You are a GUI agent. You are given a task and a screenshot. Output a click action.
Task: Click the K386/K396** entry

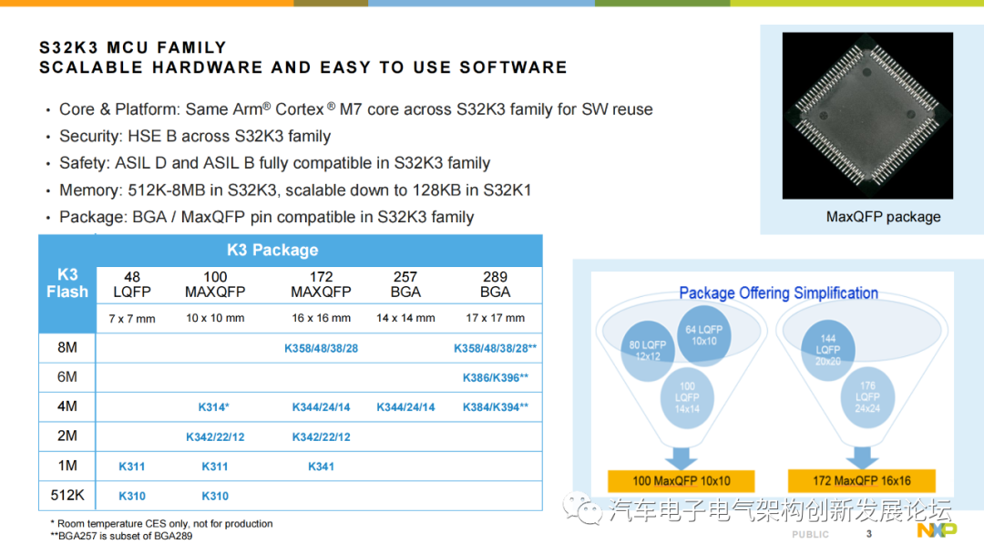click(x=495, y=378)
